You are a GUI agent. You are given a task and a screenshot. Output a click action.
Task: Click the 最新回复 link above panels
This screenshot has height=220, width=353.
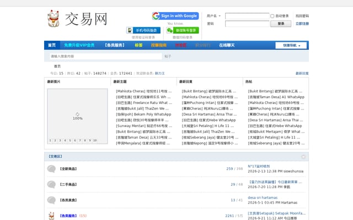[302, 73]
